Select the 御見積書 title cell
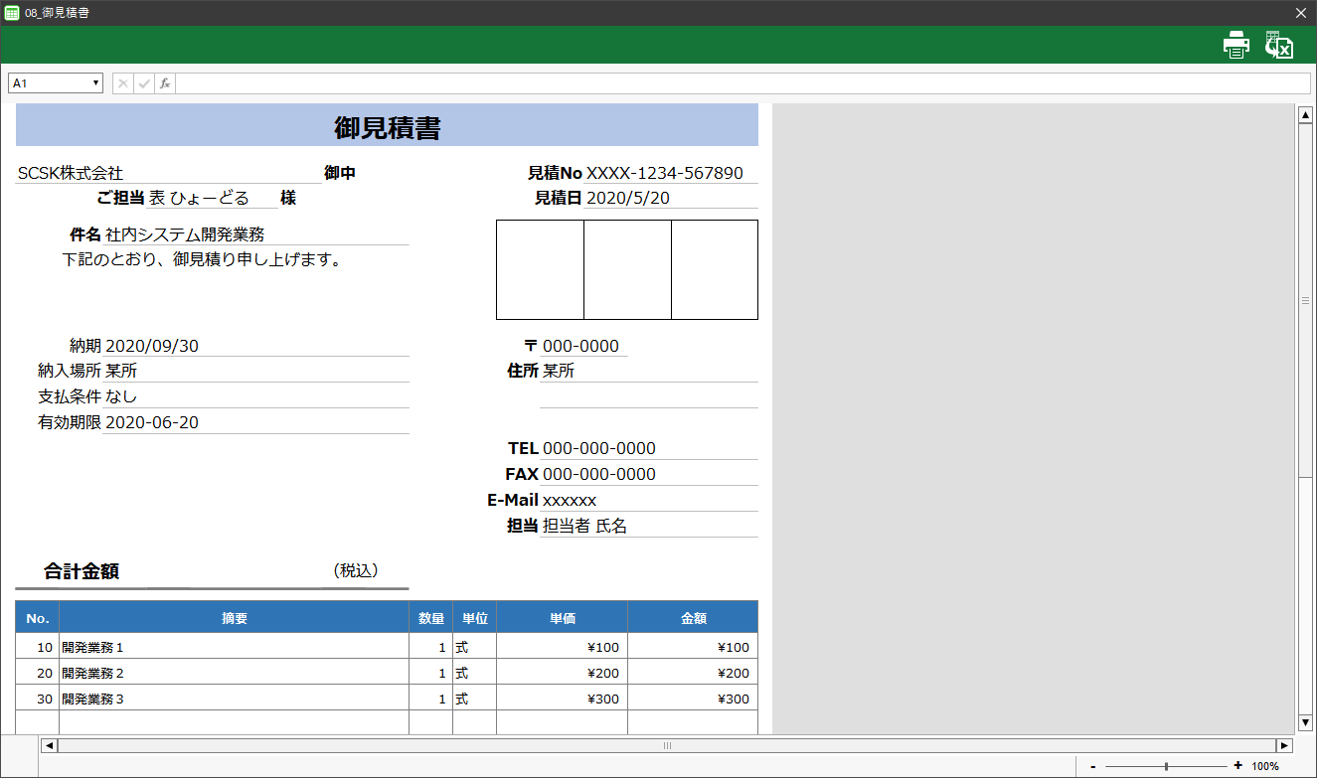The height and width of the screenshot is (778, 1317). 387,127
